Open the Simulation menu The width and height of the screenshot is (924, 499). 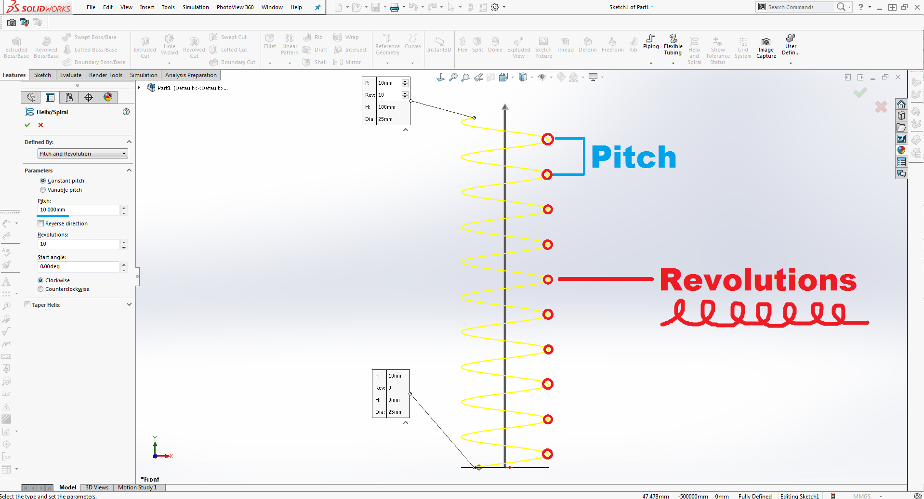click(195, 7)
